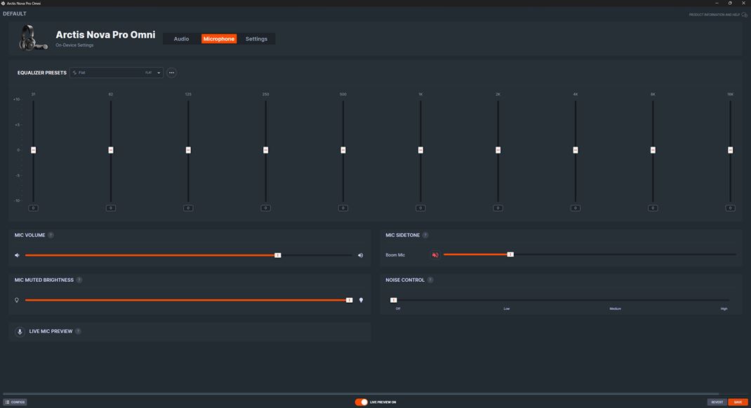Show help for Mic Sidetone
The image size is (751, 408).
point(425,236)
